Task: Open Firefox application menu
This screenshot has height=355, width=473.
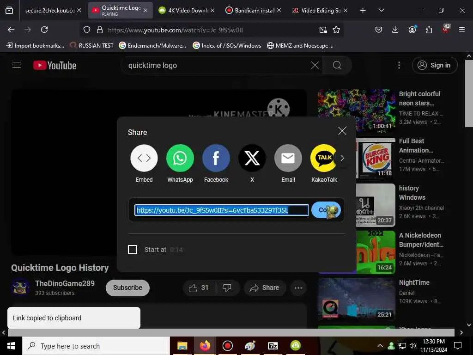Action: (462, 30)
